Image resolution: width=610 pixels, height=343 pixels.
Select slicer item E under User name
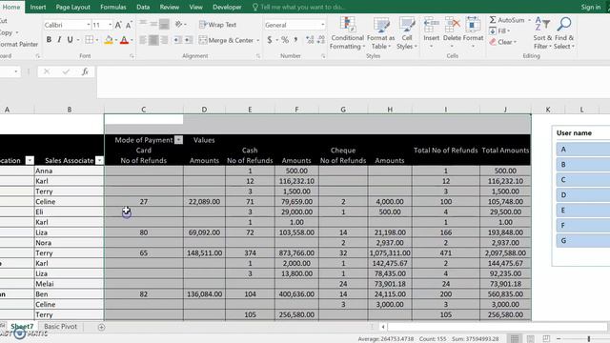[x=582, y=210]
